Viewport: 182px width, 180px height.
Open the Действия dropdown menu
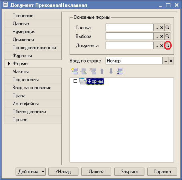(30, 172)
